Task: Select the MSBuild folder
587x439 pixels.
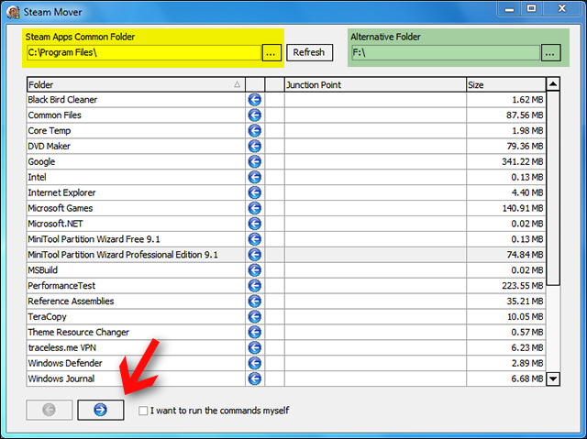Action: tap(137, 270)
